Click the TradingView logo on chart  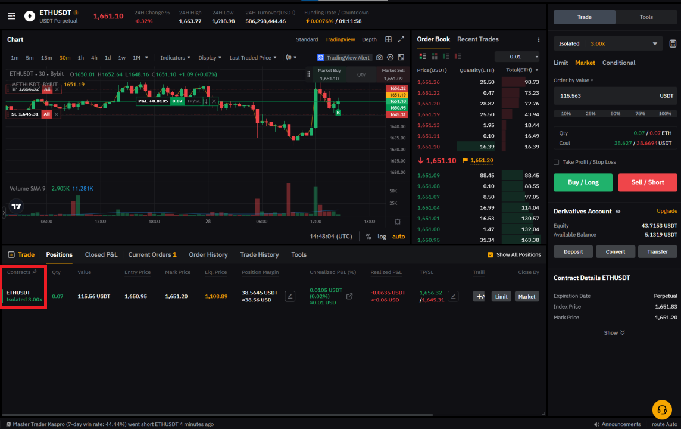tap(16, 206)
